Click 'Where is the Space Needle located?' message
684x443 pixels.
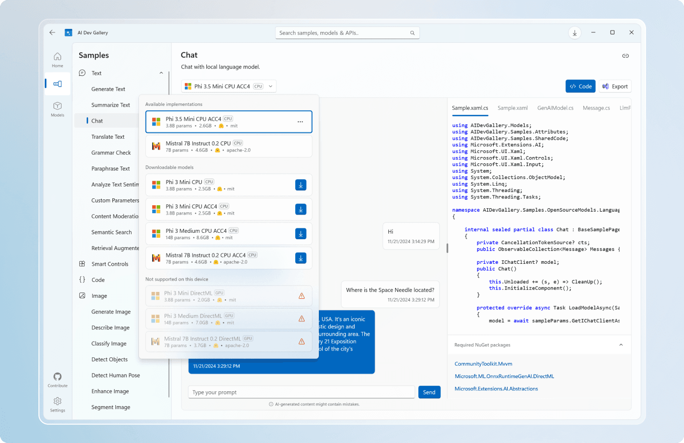390,294
